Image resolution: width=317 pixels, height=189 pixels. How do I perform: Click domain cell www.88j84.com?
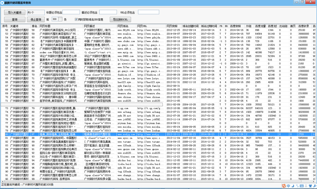pos(126,30)
